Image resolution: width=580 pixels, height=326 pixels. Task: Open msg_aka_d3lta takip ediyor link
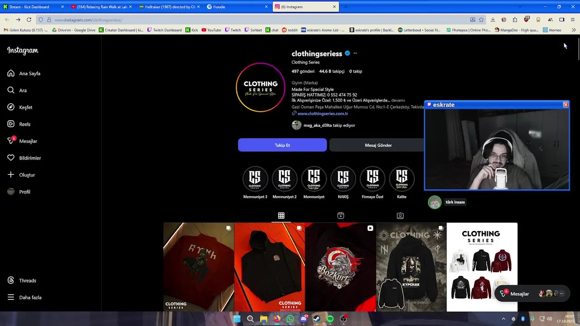pos(329,125)
